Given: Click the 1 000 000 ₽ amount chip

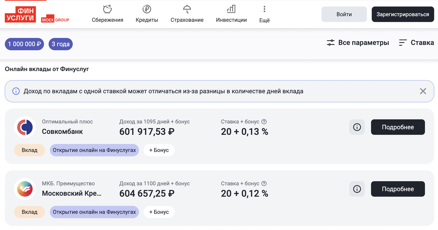Looking at the screenshot, I should point(24,44).
